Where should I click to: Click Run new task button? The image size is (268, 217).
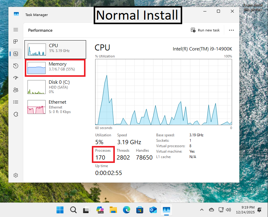[205, 30]
